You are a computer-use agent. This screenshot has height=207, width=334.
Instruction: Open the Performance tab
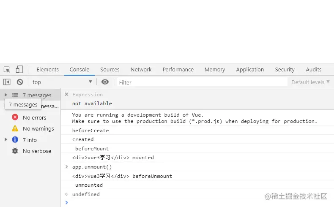(x=178, y=70)
